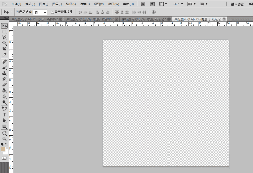Viewport: 253px width, 173px height.
Task: Distribute bottom edges of layers
Action: point(127,12)
